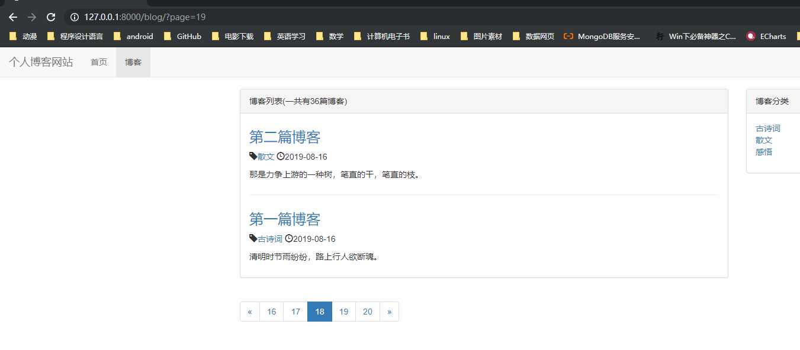Select 古诗词 in 博客分类 sidebar
The width and height of the screenshot is (800, 350).
coord(768,128)
